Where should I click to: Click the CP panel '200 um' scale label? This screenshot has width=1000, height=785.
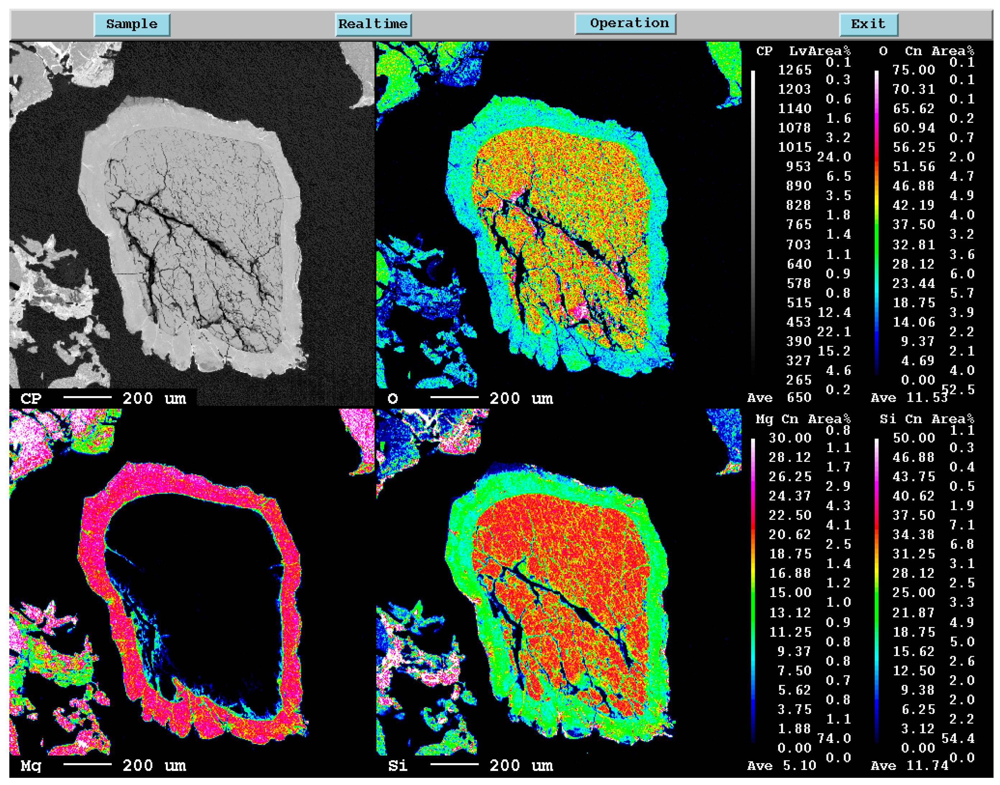(154, 398)
